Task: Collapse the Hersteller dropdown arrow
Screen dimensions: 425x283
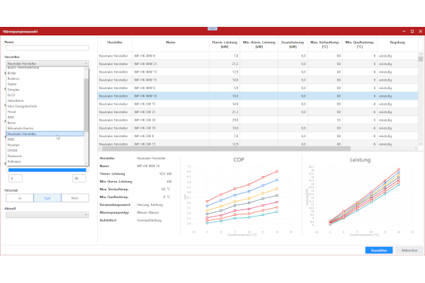Action: [x=86, y=63]
